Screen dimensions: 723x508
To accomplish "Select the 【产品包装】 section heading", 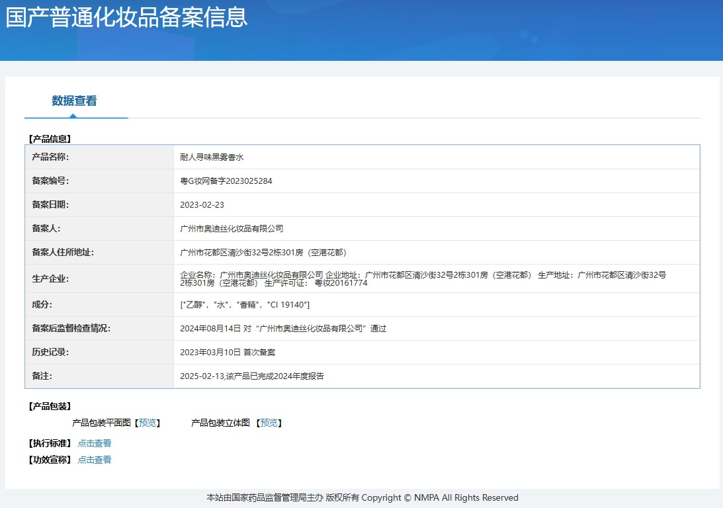I will click(50, 406).
